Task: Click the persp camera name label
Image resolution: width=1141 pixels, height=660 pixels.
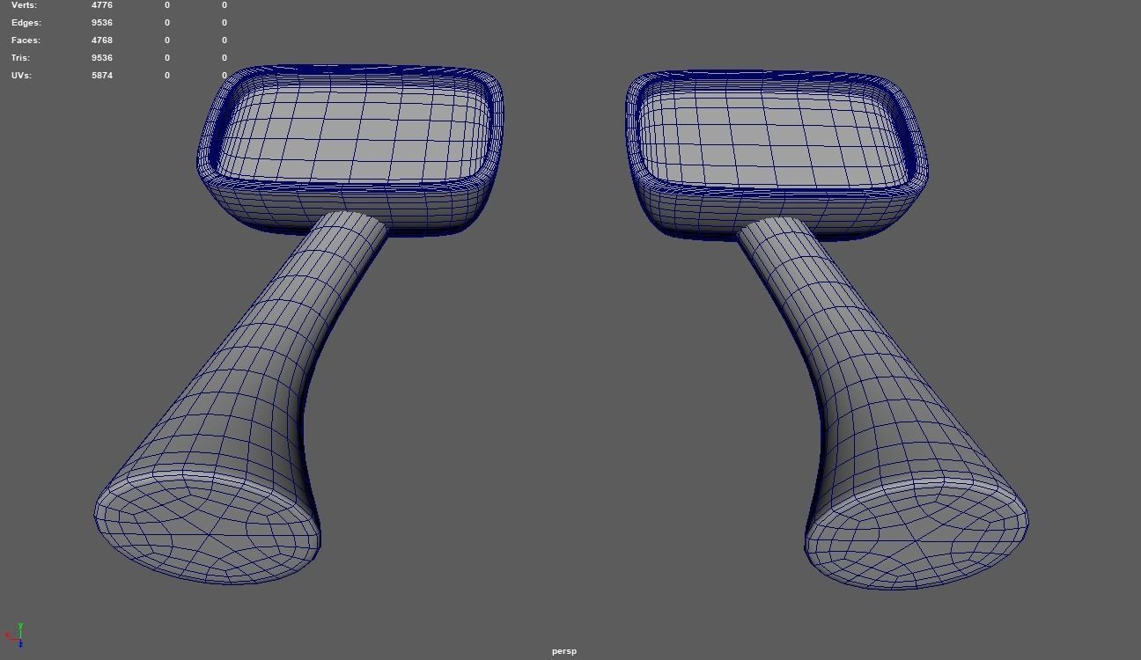Action: coord(564,651)
